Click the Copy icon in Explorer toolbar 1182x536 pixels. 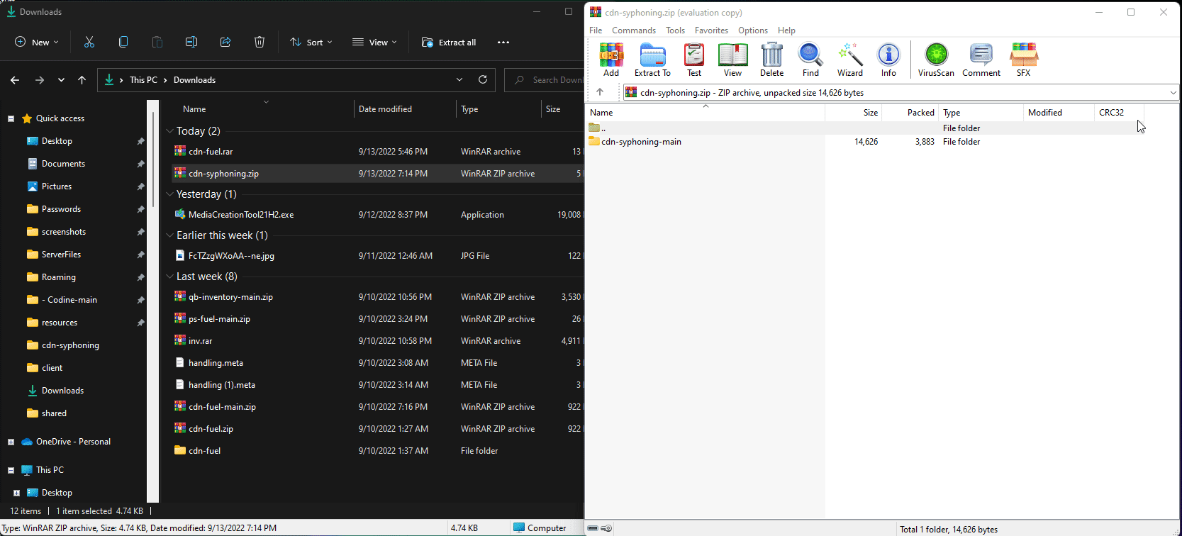(123, 43)
